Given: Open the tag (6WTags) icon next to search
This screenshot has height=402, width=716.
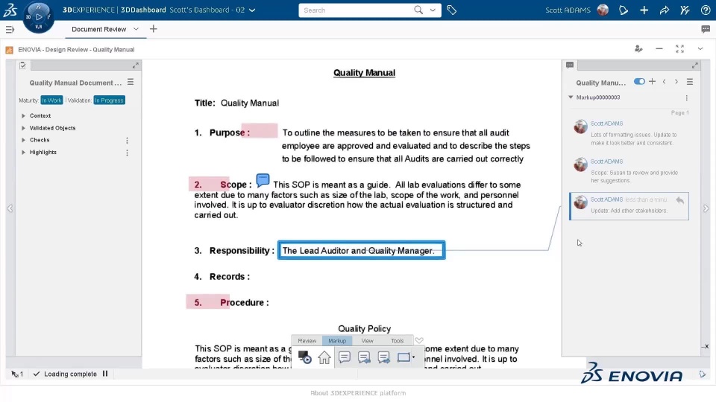Looking at the screenshot, I should [452, 10].
